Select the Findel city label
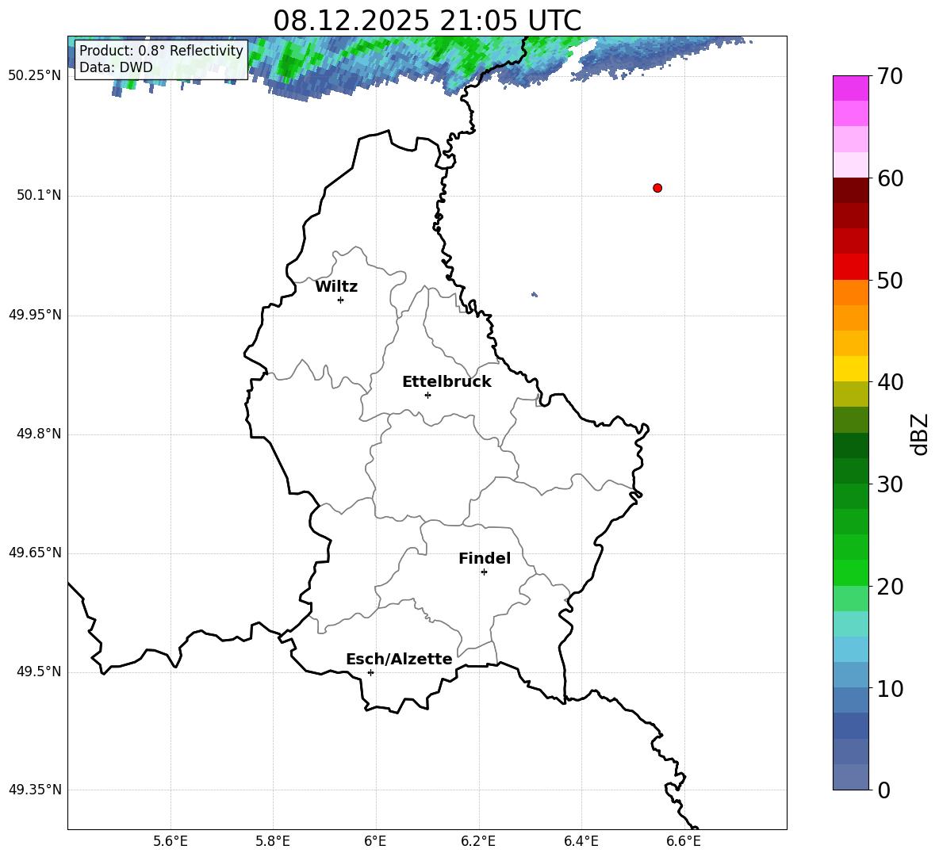Image resolution: width=939 pixels, height=857 pixels. (x=485, y=558)
